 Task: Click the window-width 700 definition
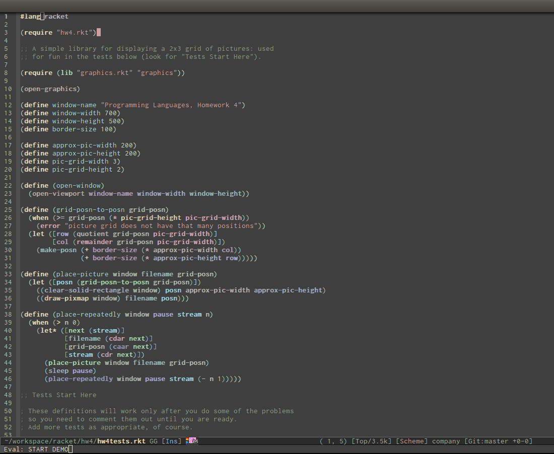(71, 113)
